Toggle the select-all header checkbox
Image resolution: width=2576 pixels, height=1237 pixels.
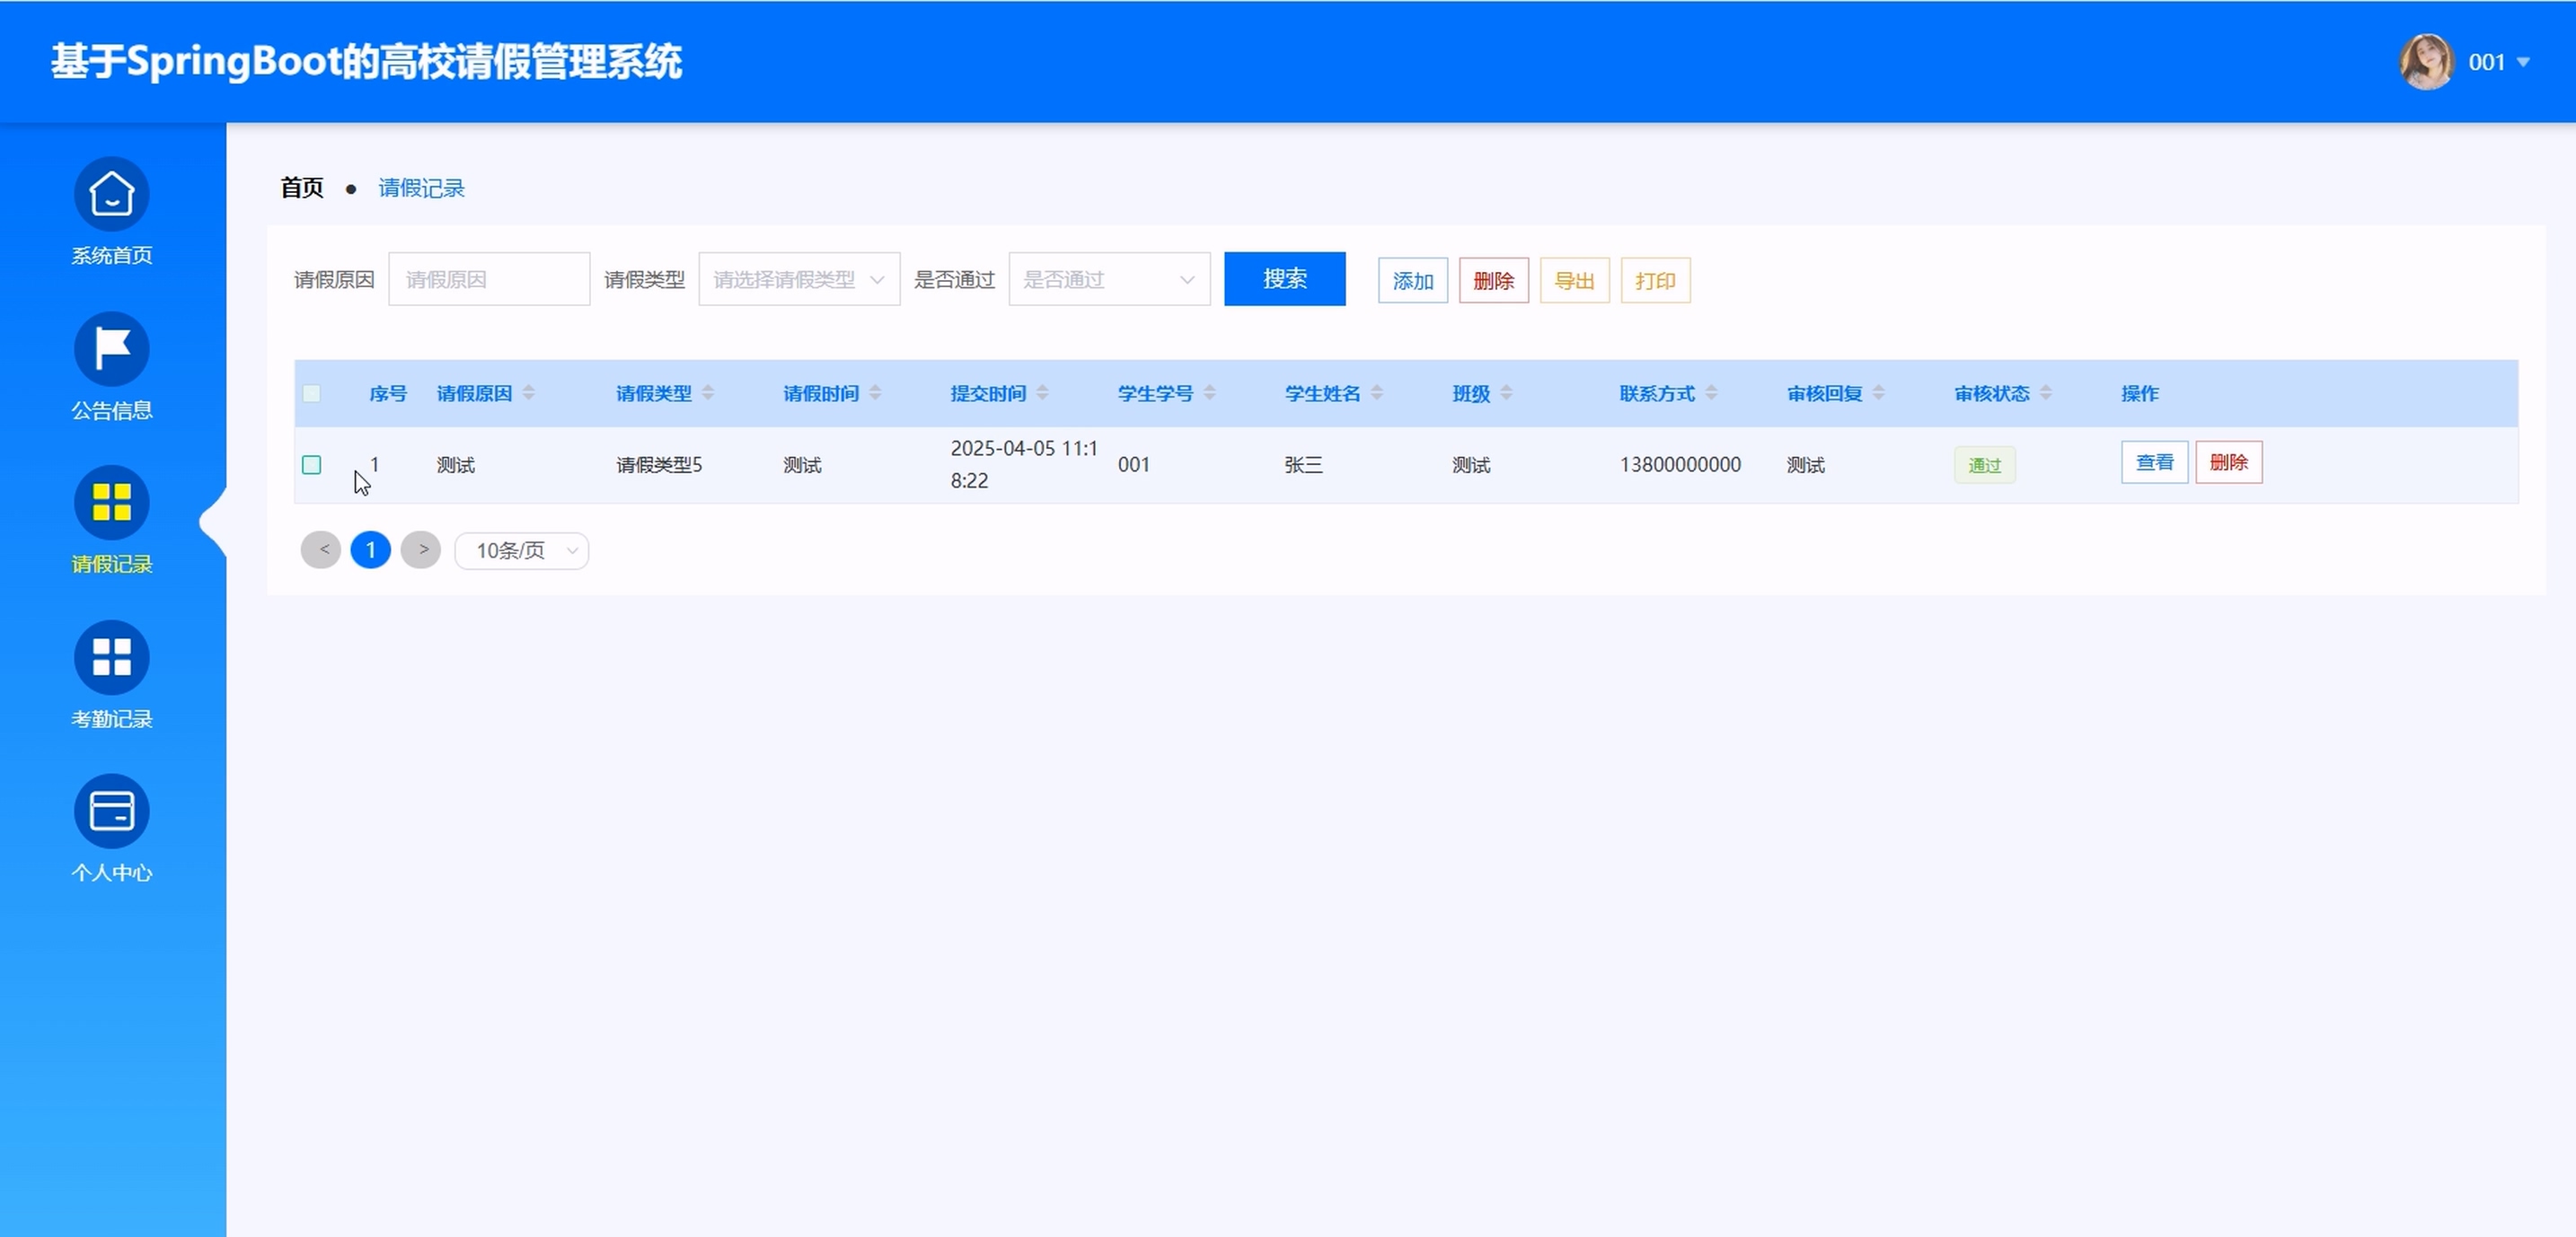click(x=312, y=394)
